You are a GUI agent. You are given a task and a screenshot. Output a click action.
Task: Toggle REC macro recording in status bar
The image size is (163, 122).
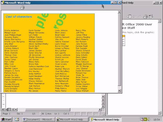pyautogui.click(x=78, y=114)
